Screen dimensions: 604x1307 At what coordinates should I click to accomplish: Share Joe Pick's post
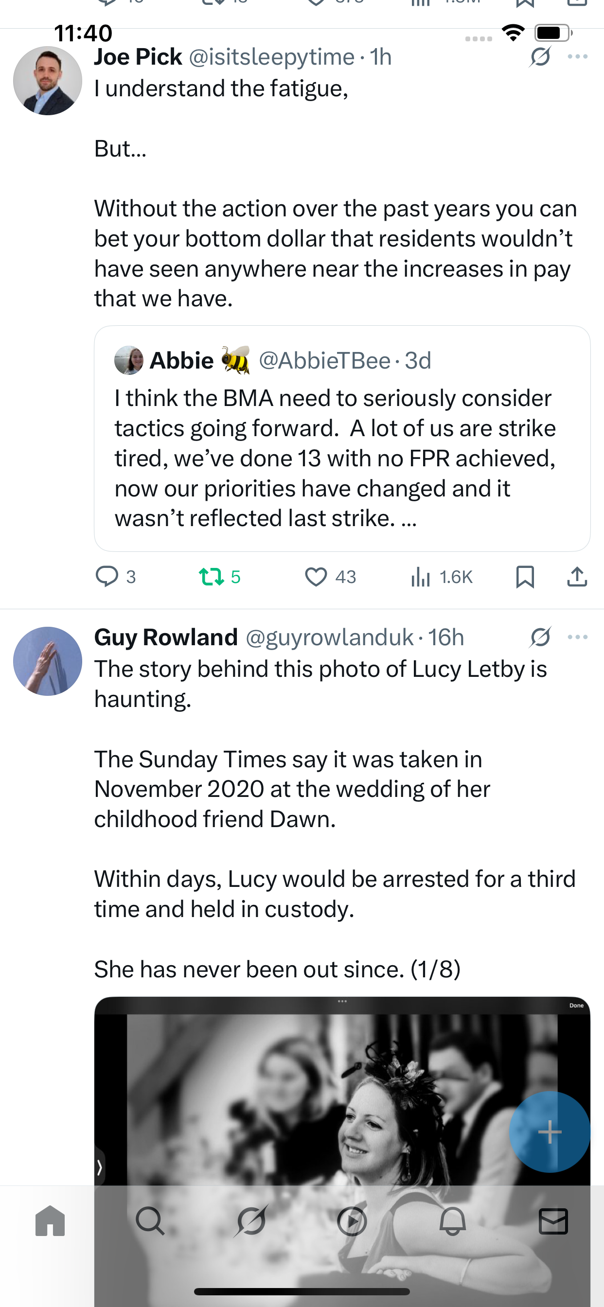click(577, 577)
